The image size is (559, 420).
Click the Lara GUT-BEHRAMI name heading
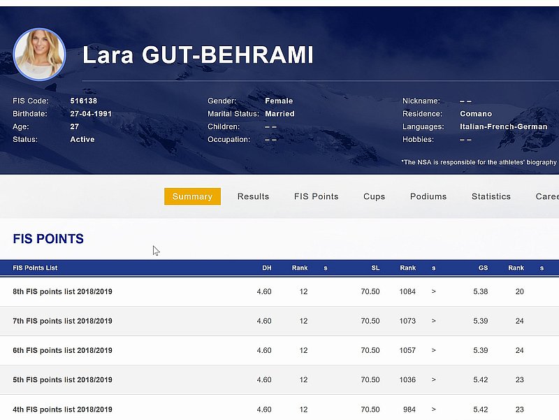[198, 55]
